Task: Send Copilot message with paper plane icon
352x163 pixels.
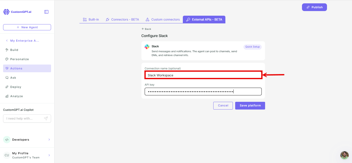Action: pos(46,119)
